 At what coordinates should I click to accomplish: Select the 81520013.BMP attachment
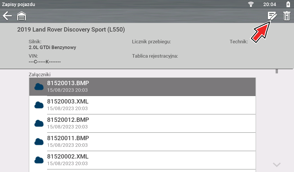point(142,87)
